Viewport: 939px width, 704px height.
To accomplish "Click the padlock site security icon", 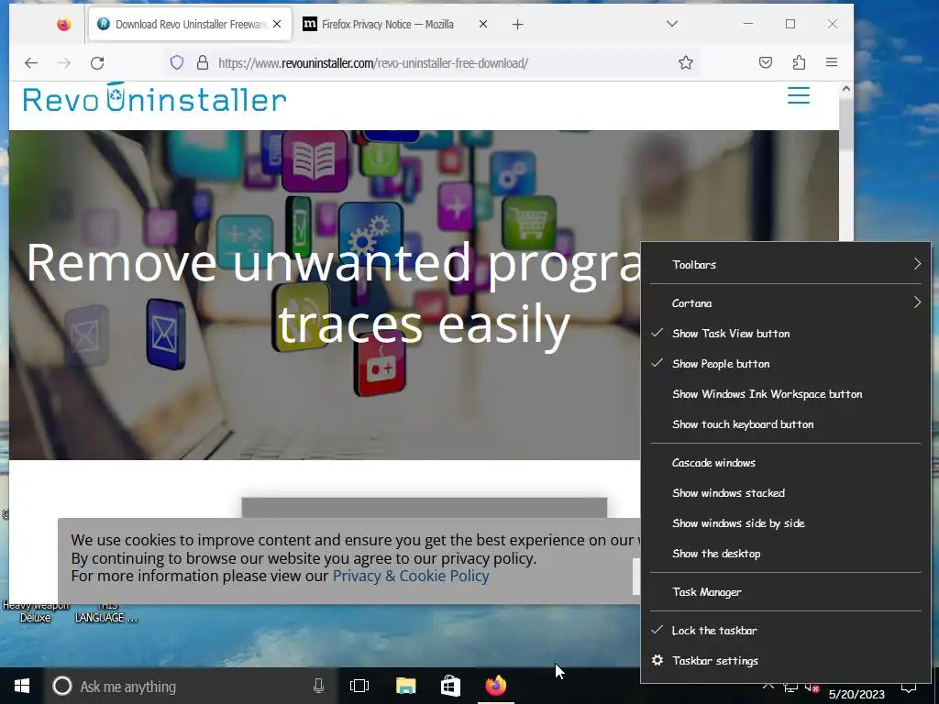I will pyautogui.click(x=203, y=63).
